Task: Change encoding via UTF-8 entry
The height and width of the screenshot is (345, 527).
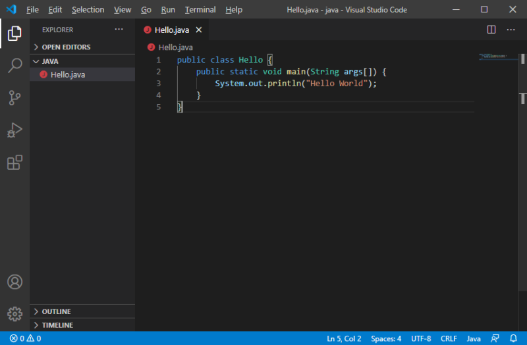Action: click(421, 338)
